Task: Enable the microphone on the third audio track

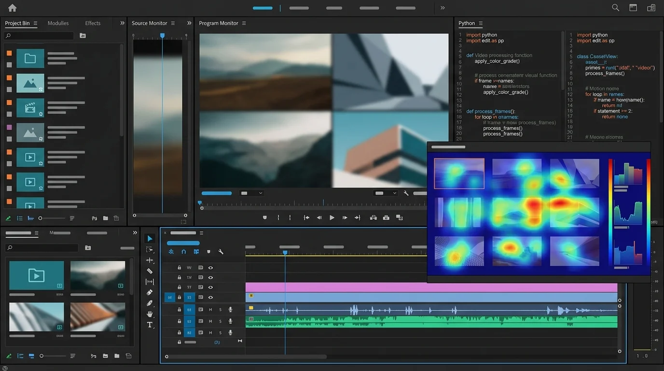Action: pyautogui.click(x=231, y=333)
